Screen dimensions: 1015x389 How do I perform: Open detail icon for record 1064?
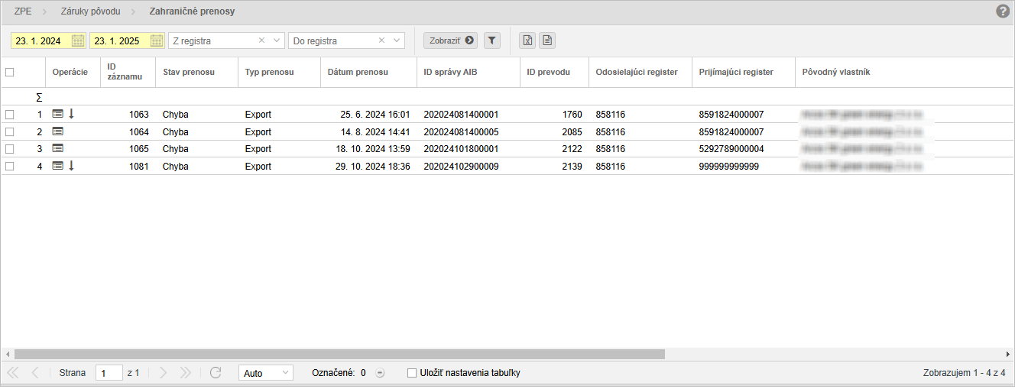[58, 131]
